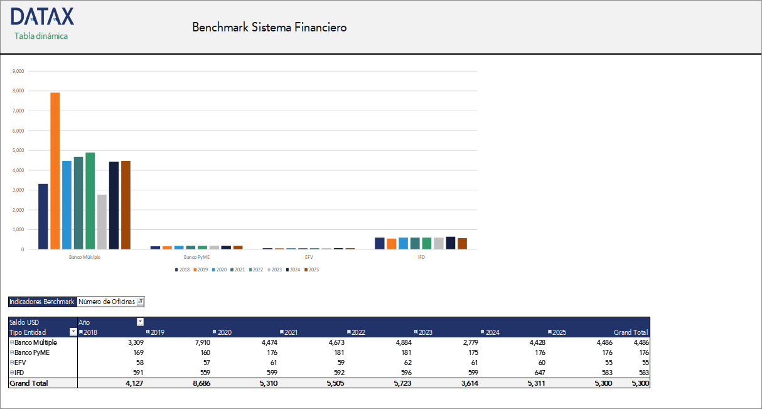Open the Tipo Entidad filter dropdown

(x=73, y=332)
